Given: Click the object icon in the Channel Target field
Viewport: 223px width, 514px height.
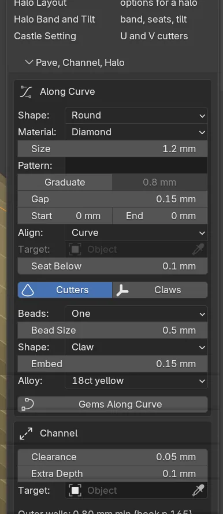Looking at the screenshot, I should coord(75,490).
